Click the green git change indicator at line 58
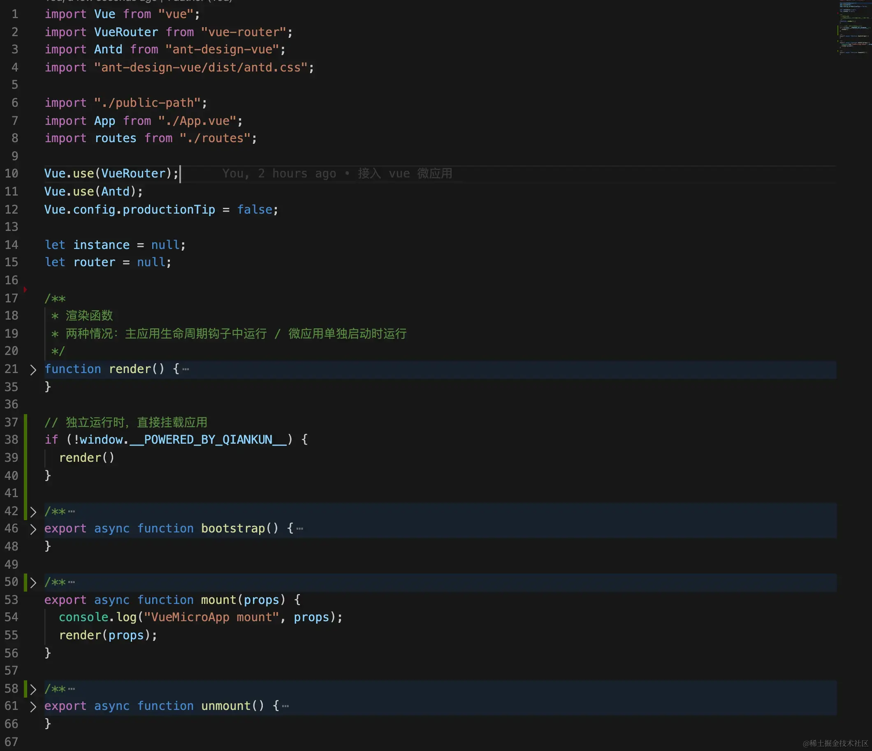This screenshot has width=872, height=751. 25,689
